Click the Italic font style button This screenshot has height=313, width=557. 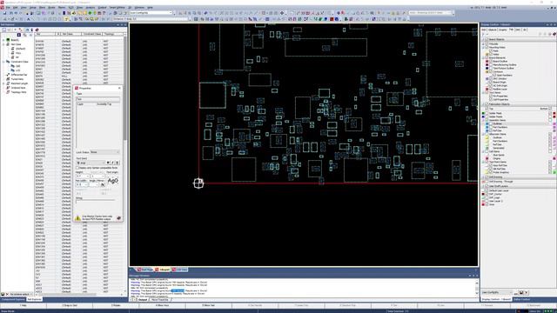coord(112,163)
